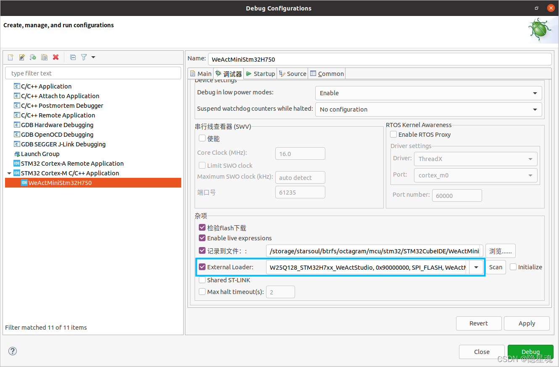Click the Name input field
The image size is (559, 367).
(380, 59)
